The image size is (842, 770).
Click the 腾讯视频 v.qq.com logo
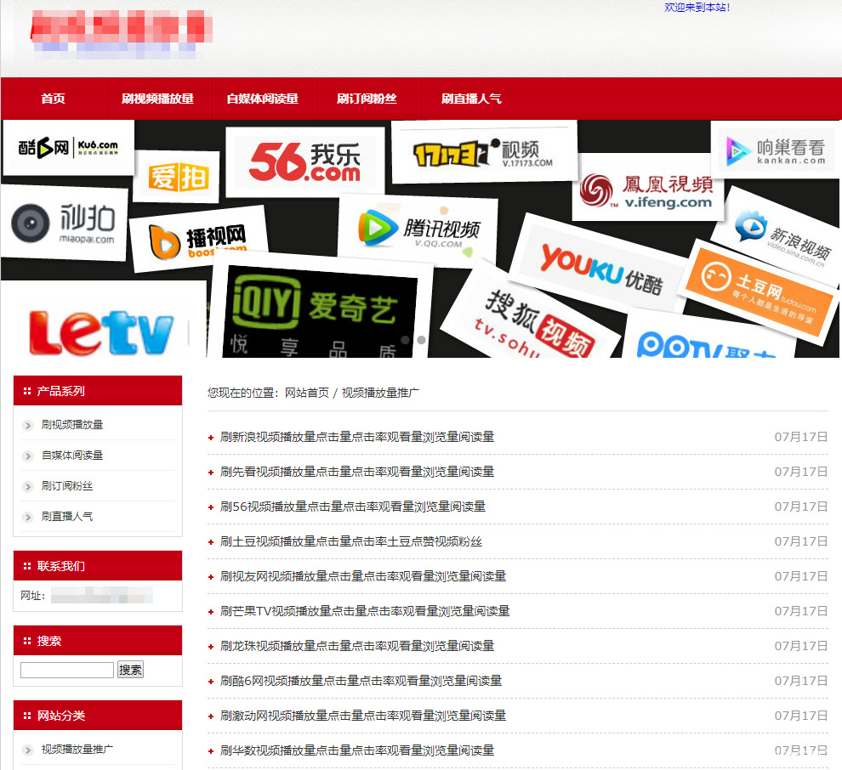tap(418, 229)
